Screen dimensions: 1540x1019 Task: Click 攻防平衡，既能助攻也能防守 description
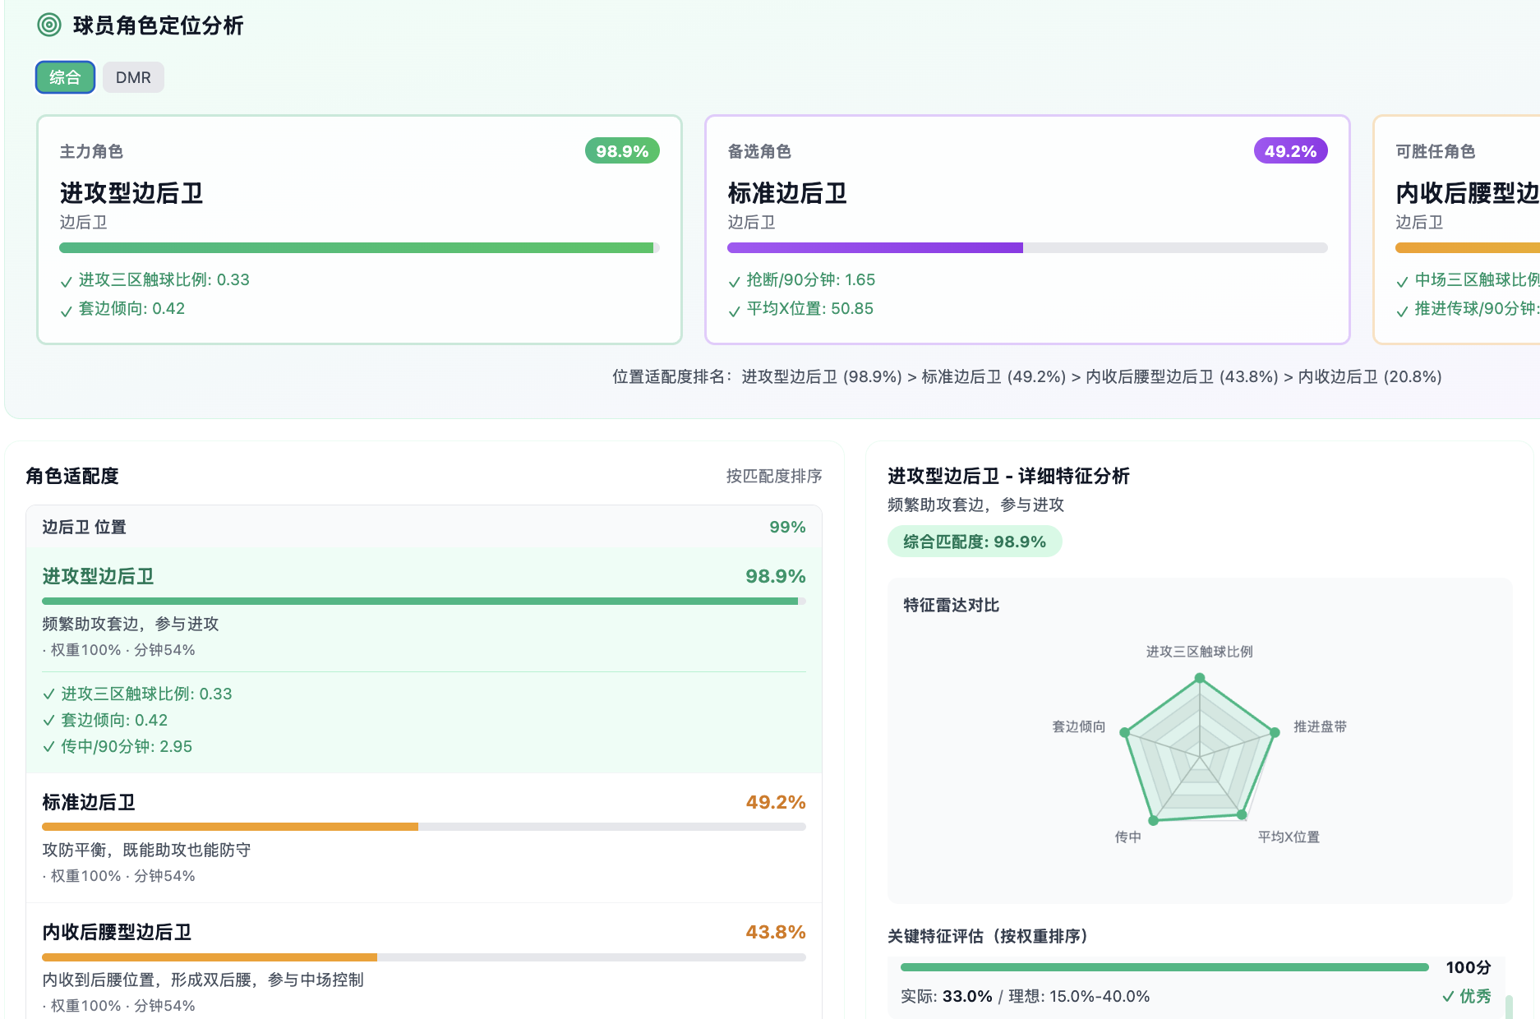click(x=146, y=850)
